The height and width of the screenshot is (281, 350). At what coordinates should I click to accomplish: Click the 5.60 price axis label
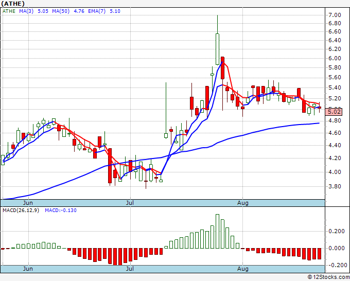coord(335,77)
